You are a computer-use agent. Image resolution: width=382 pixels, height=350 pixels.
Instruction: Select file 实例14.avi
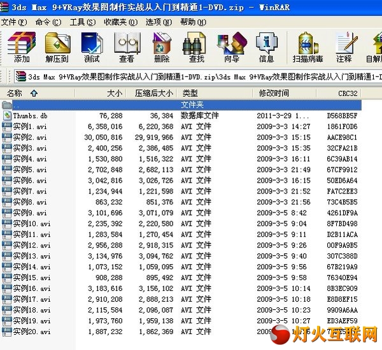(32, 267)
